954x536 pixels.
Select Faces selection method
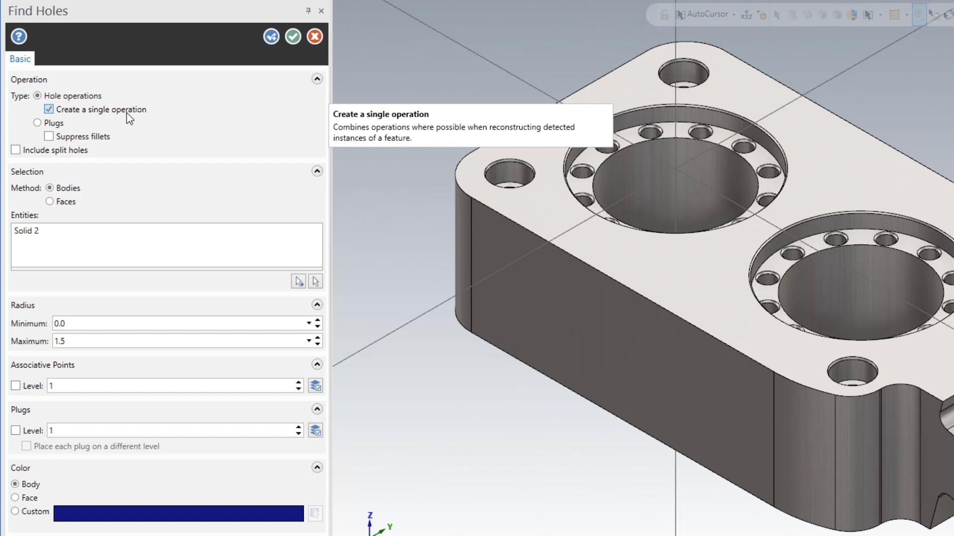pyautogui.click(x=50, y=201)
